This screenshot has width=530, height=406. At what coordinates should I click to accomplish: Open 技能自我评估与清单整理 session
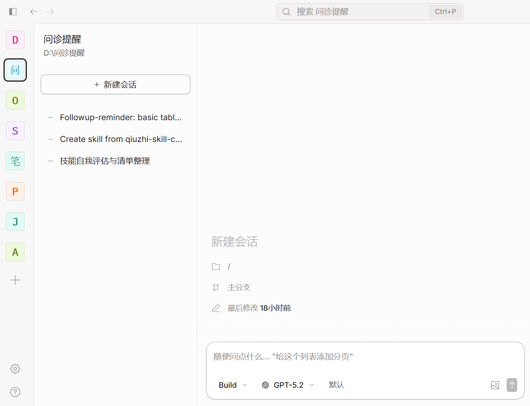pyautogui.click(x=105, y=161)
